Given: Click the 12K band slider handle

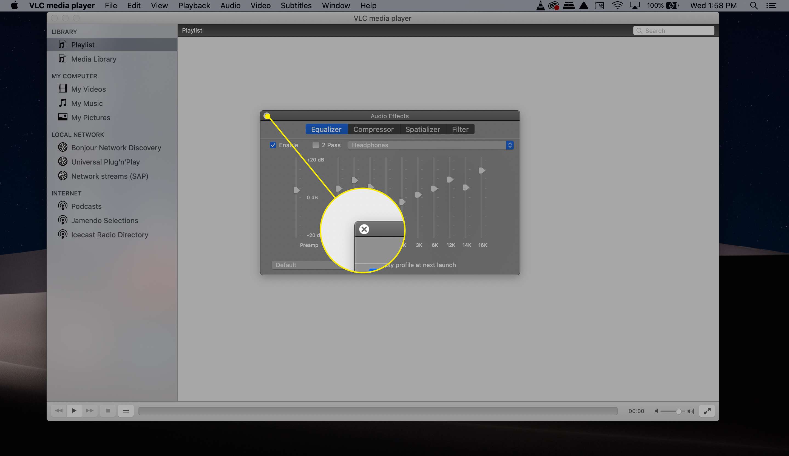Looking at the screenshot, I should (450, 179).
